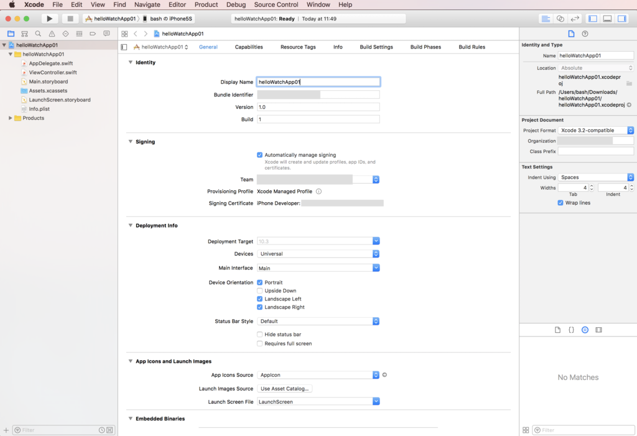Open the Symbol navigator
Viewport: 637px width, 436px height.
pyautogui.click(x=24, y=34)
